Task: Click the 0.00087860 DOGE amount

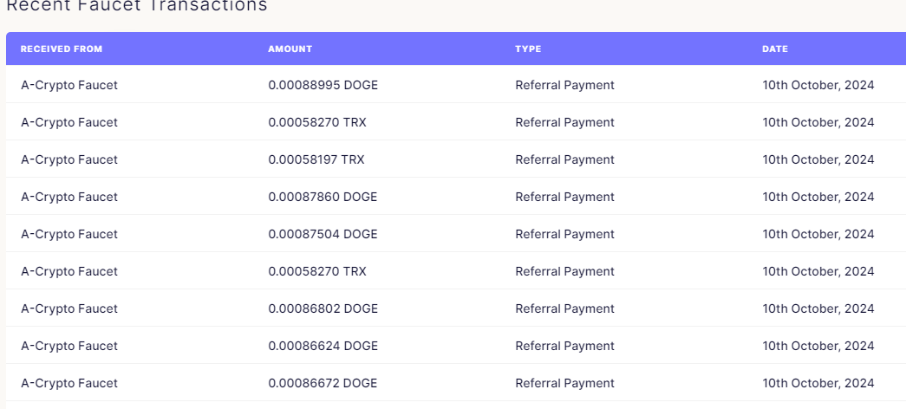Action: click(323, 197)
